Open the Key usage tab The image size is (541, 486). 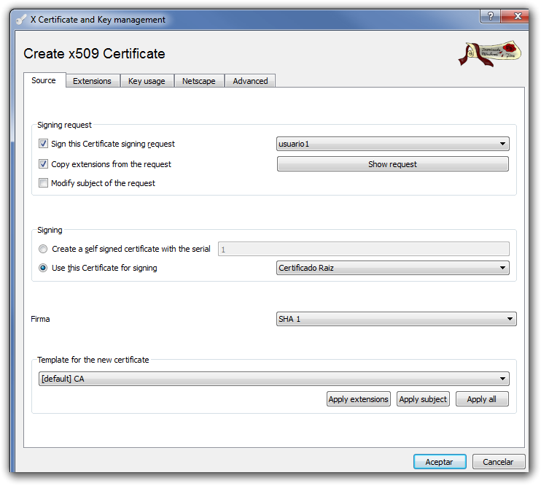147,81
